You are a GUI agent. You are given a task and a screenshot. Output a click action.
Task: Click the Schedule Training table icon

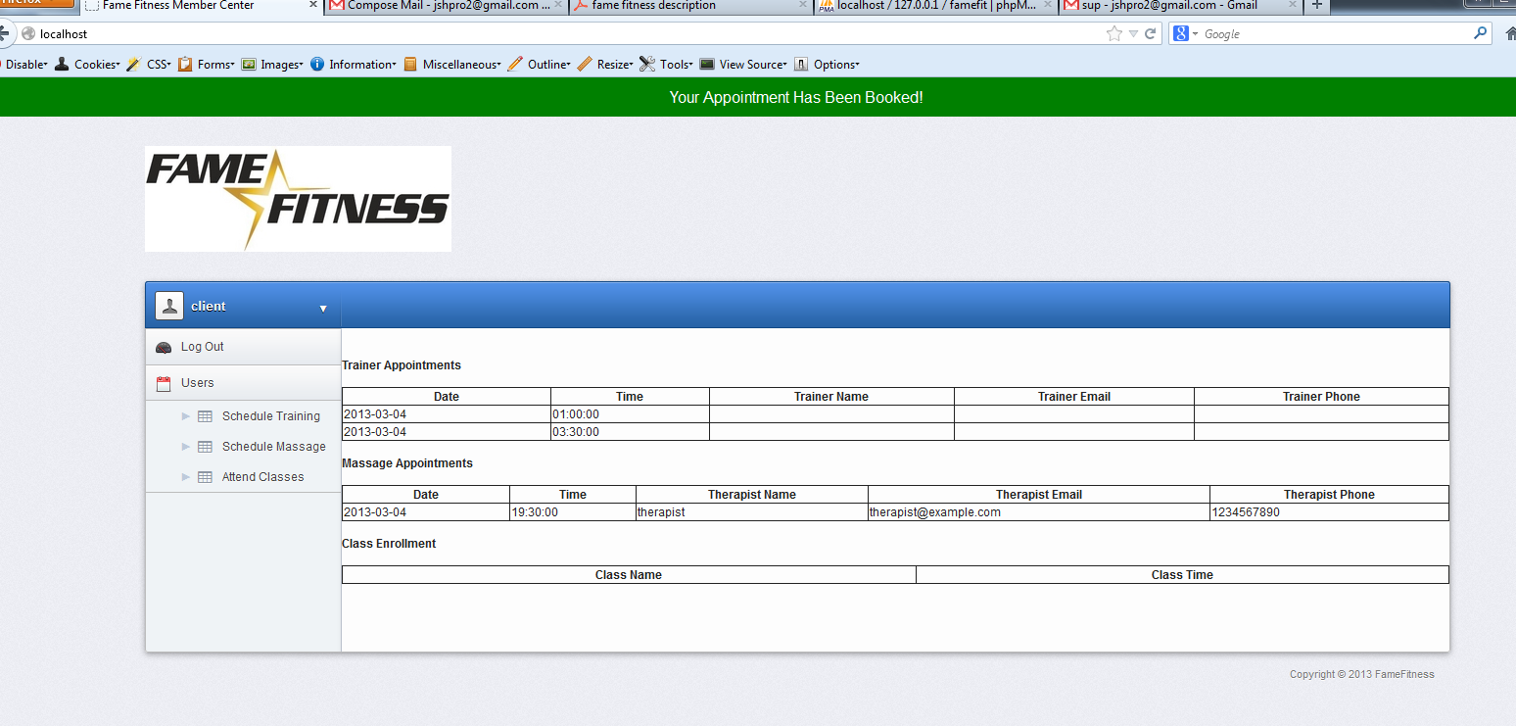(205, 416)
